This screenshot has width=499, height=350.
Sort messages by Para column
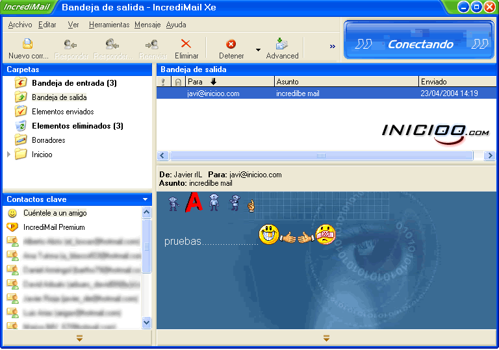(x=230, y=82)
